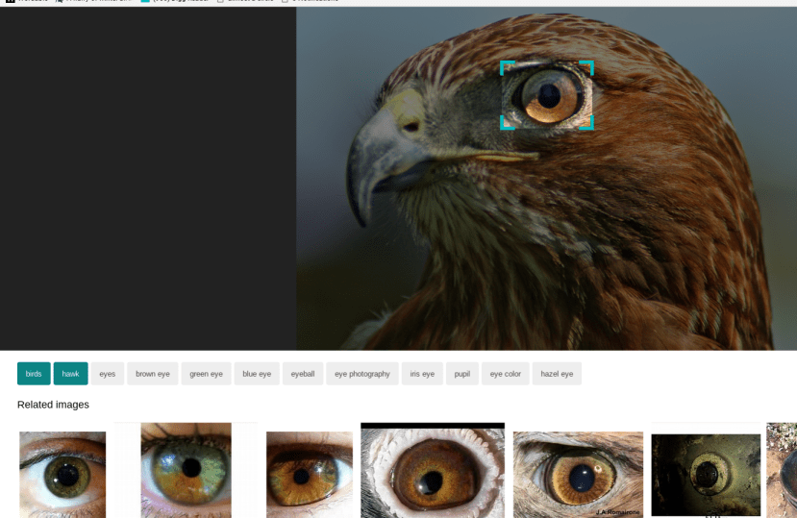This screenshot has height=518, width=797.
Task: Open the dark greenish reptile eye related image
Action: 706,475
